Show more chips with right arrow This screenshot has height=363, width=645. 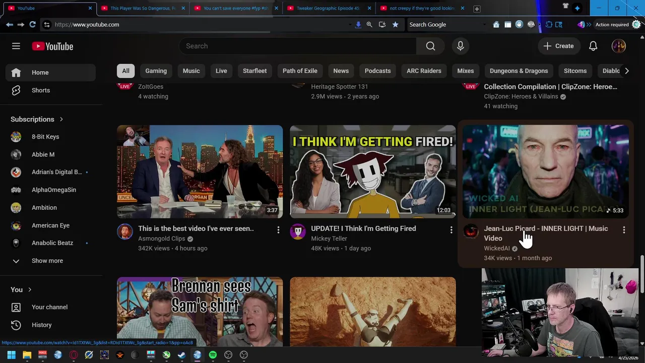626,71
